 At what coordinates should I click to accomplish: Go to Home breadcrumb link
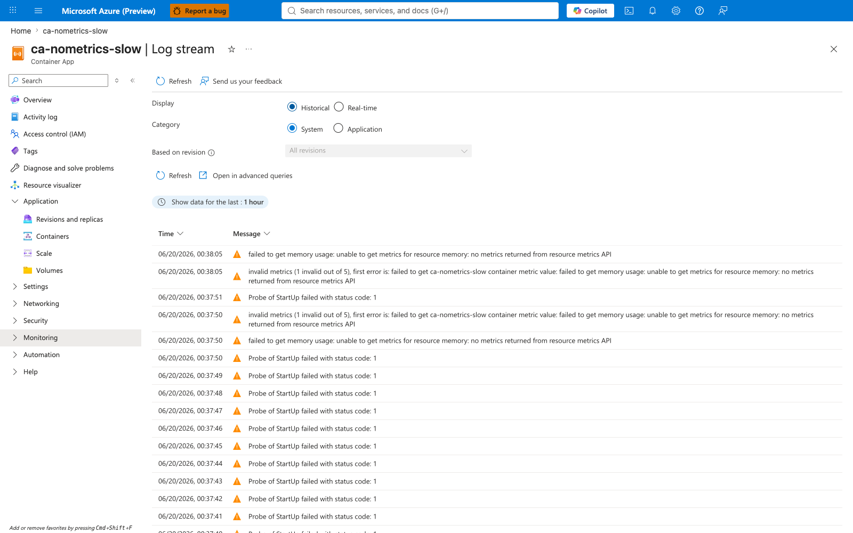point(21,31)
